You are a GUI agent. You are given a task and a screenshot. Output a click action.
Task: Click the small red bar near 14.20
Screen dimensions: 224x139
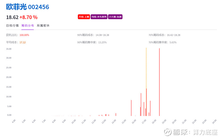pyautogui.click(x=116, y=114)
